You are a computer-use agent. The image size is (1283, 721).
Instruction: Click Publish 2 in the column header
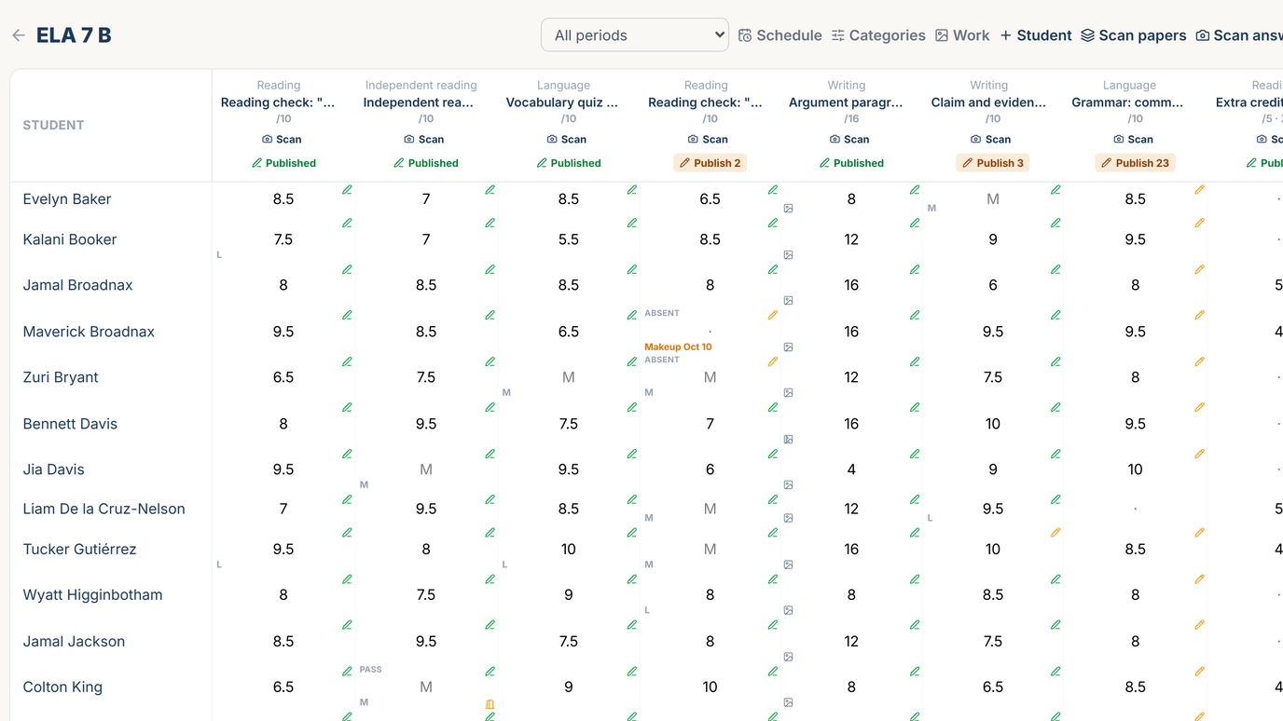[710, 163]
